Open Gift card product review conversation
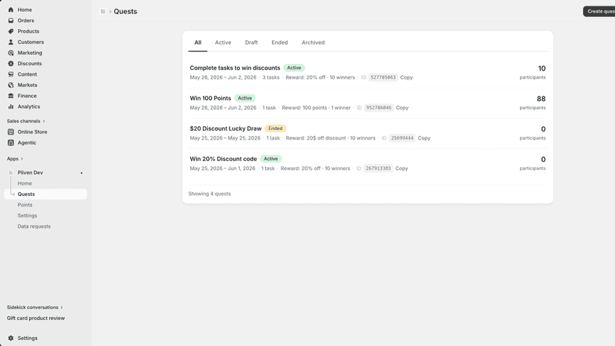This screenshot has width=615, height=346. 36,318
